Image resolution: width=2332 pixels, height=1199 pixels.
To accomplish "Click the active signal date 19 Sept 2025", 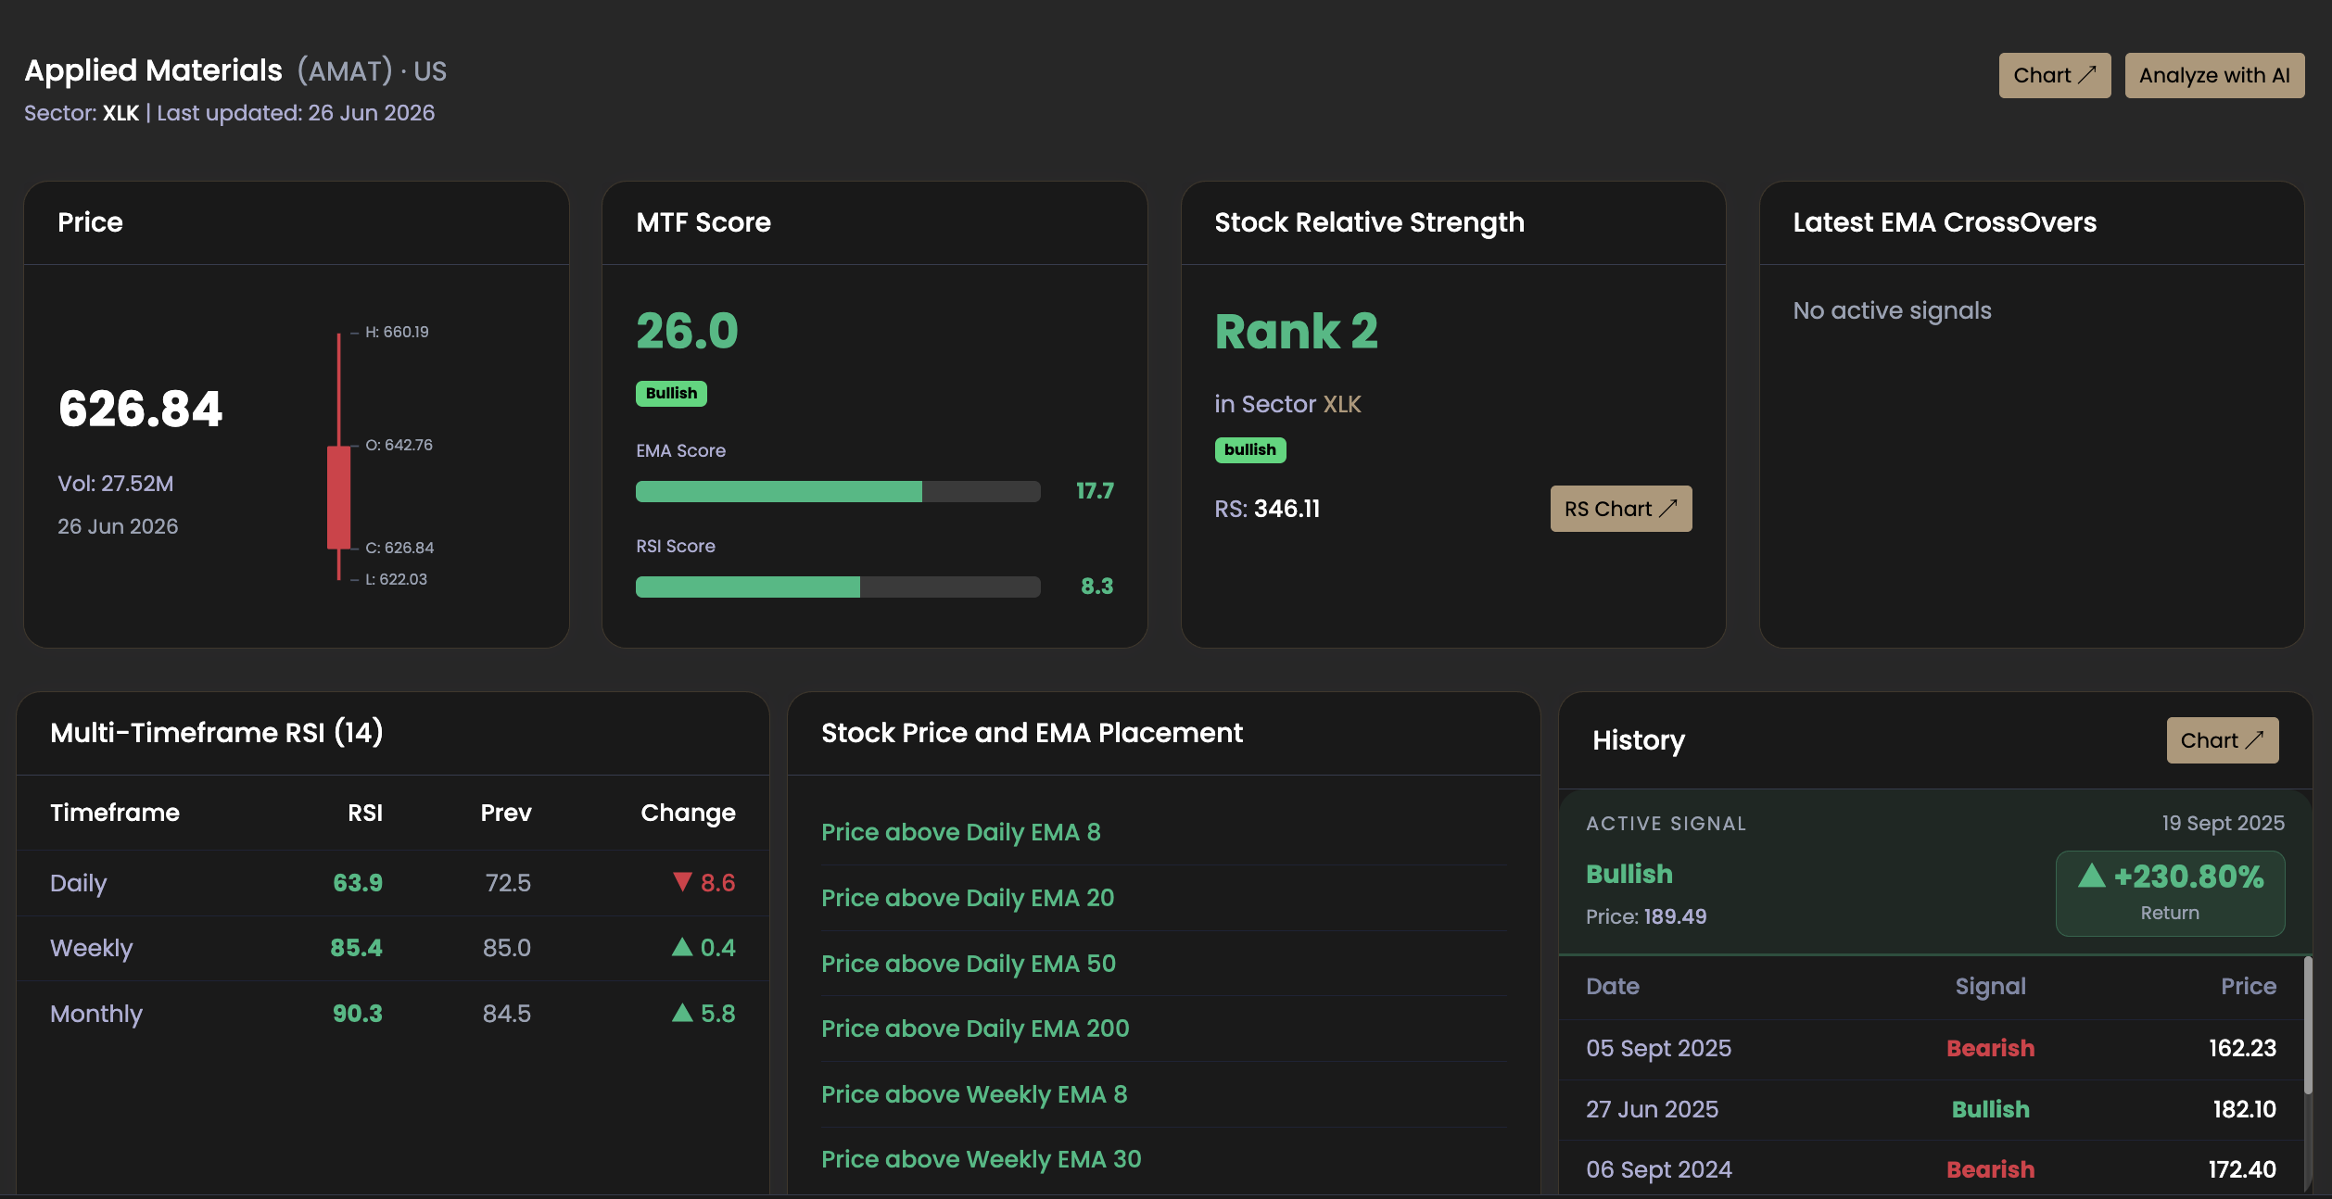I will click(2223, 823).
